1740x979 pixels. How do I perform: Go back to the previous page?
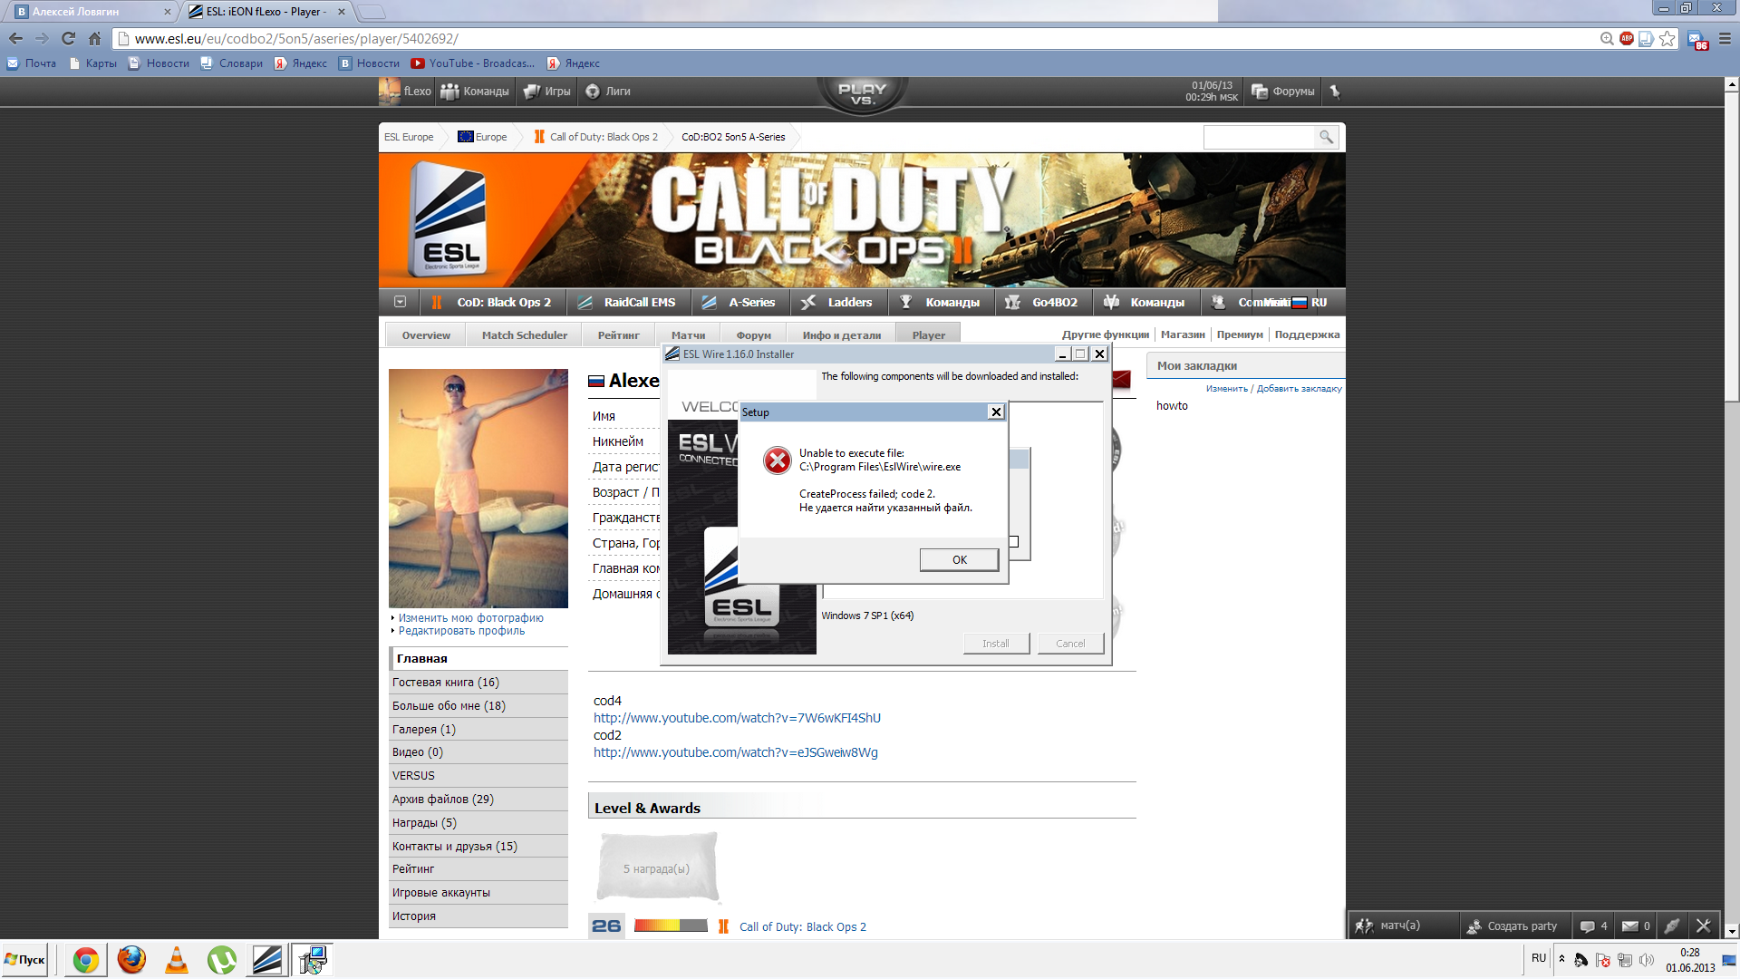(15, 38)
